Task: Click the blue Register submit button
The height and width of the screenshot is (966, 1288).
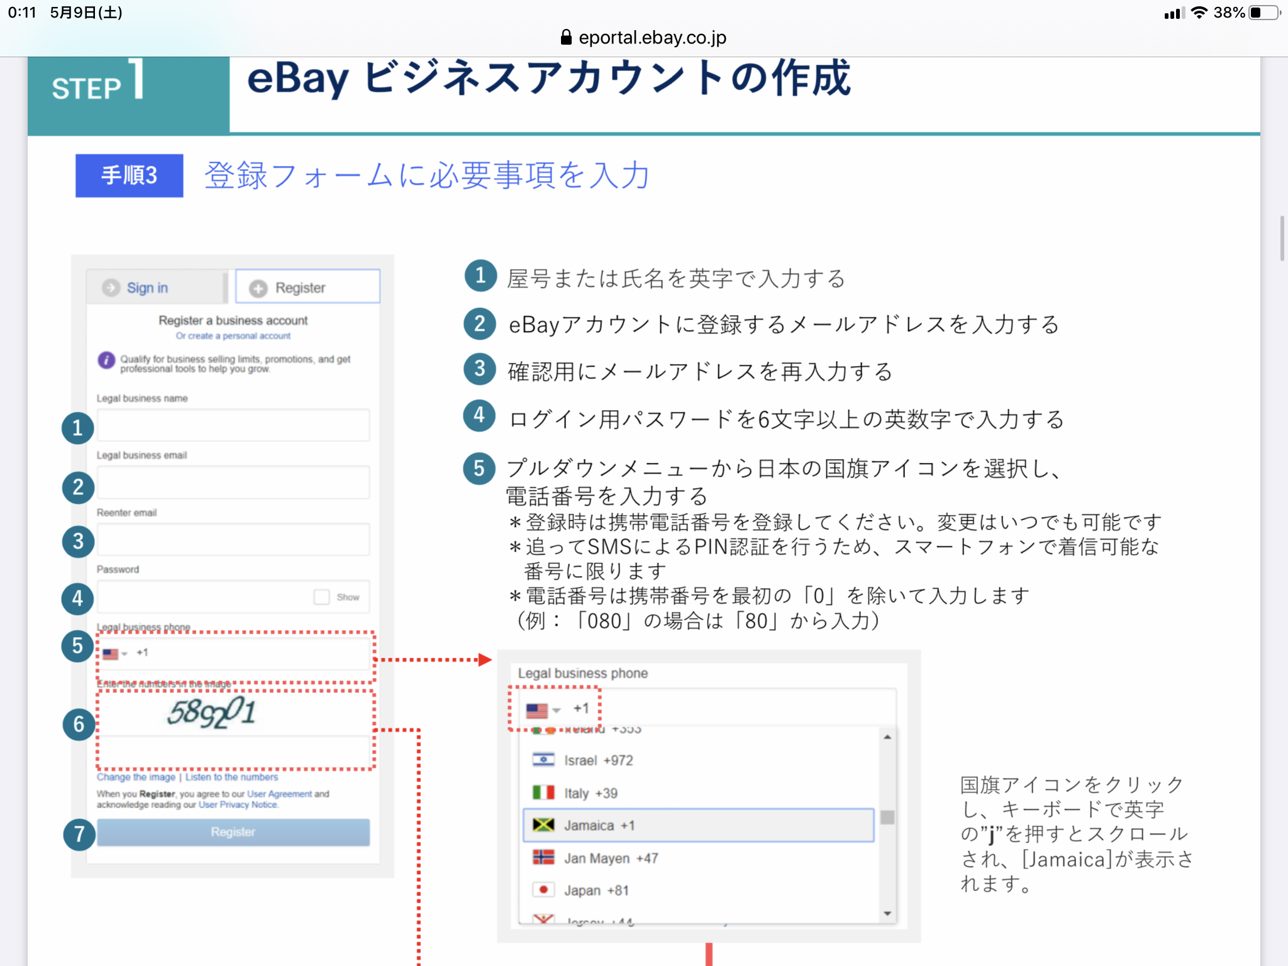Action: 233,832
